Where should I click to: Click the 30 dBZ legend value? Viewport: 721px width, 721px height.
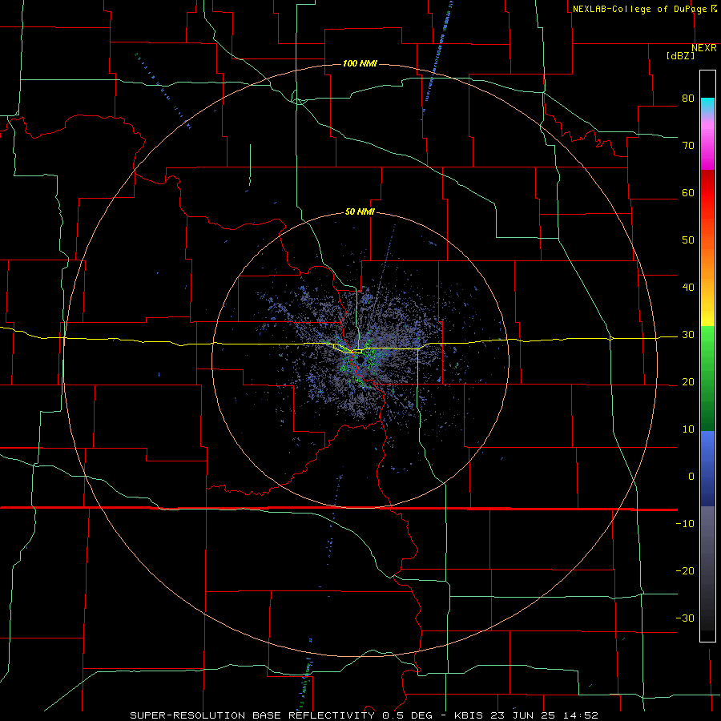[688, 335]
